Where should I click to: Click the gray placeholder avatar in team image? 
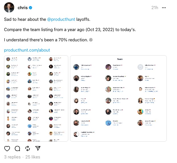[140, 67]
